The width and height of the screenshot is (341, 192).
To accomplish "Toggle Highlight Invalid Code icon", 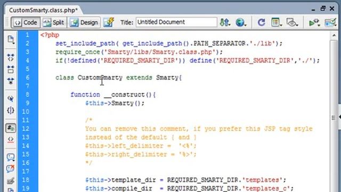I will 11,140.
